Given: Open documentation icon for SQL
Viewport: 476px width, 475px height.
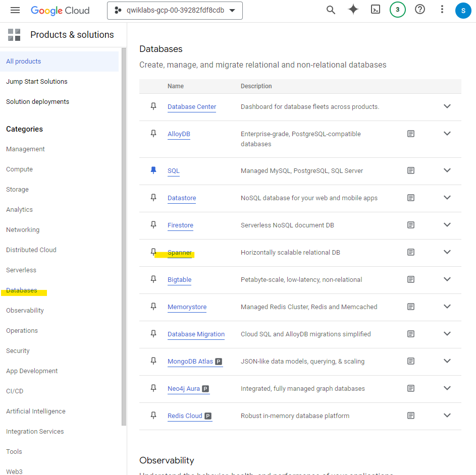Looking at the screenshot, I should [x=411, y=170].
